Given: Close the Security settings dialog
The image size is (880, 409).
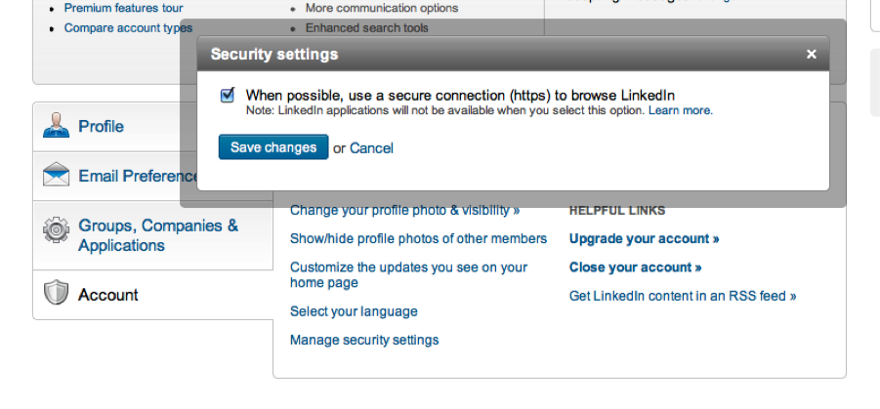Looking at the screenshot, I should [811, 55].
